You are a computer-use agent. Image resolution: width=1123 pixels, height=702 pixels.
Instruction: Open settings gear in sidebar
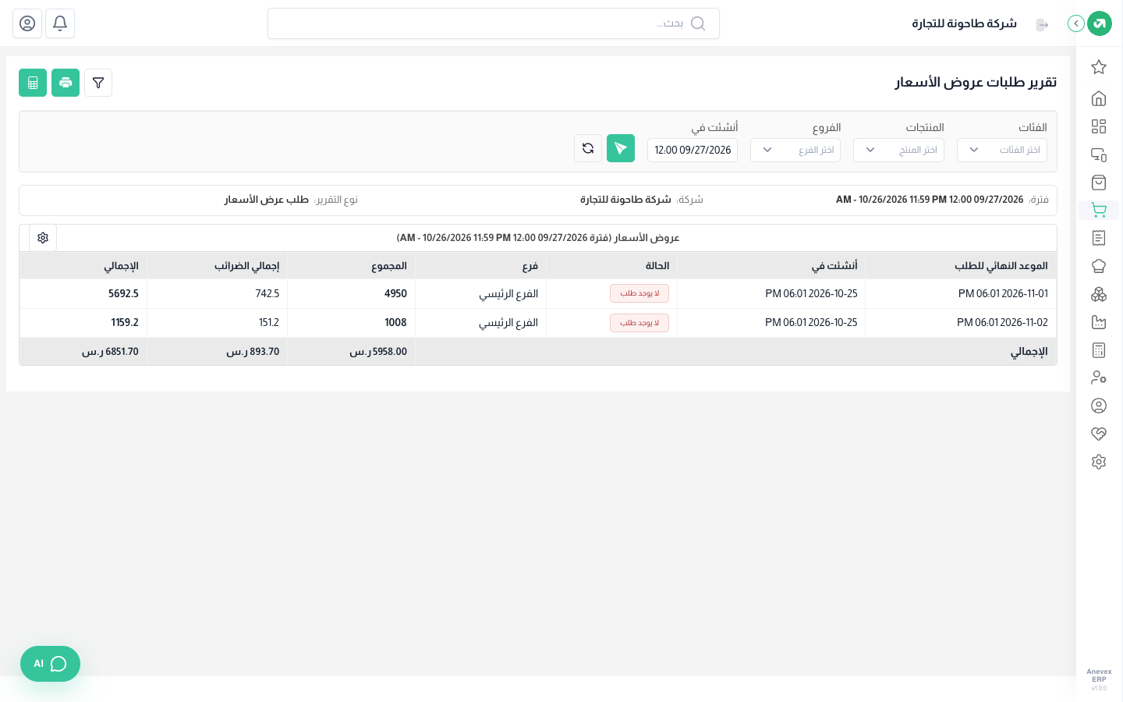click(1099, 462)
